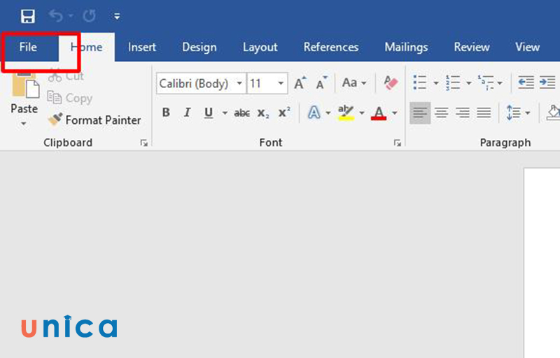Expand the Paste options arrow
The width and height of the screenshot is (560, 358).
click(x=24, y=124)
